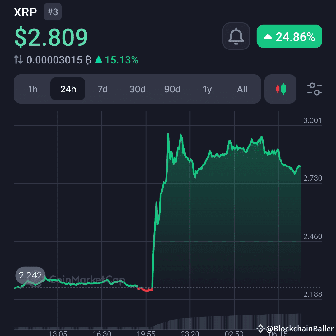View the 90d timeframe

172,89
